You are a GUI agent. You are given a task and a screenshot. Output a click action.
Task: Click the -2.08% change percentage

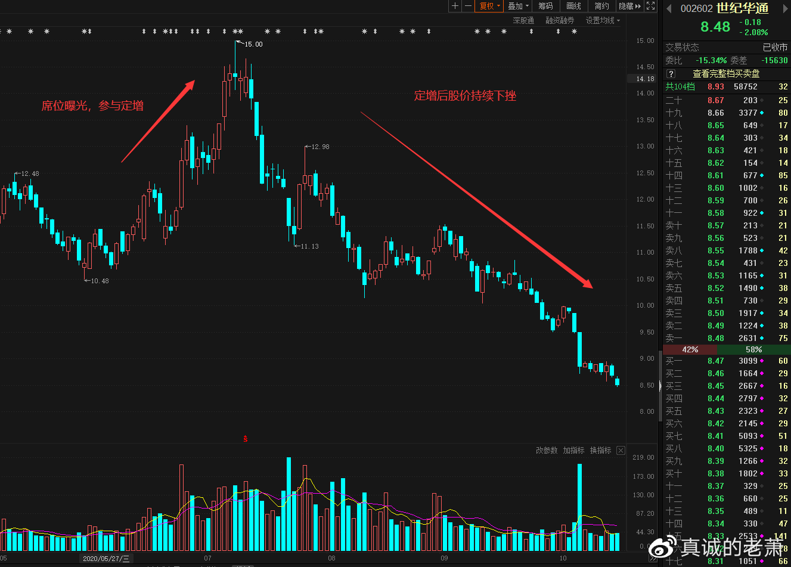(x=754, y=32)
